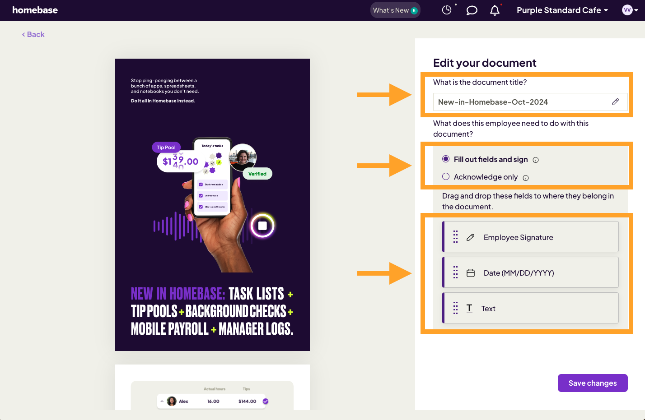Viewport: 645px width, 420px height.
Task: Open the notifications bell
Action: pyautogui.click(x=495, y=10)
